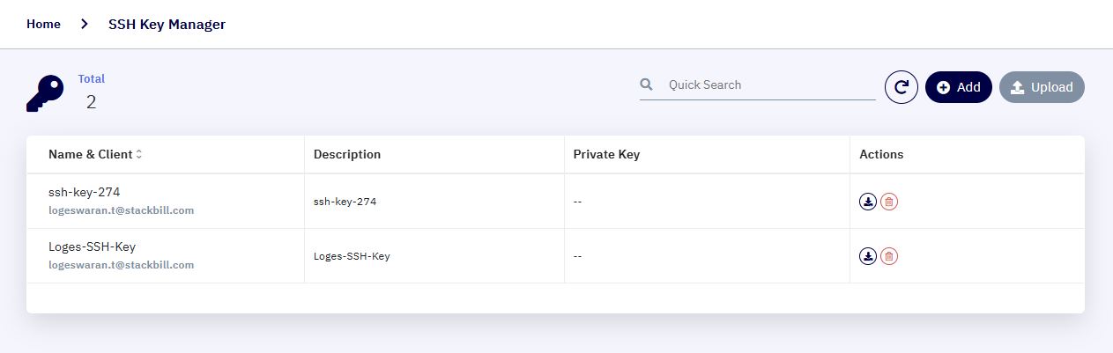This screenshot has height=353, width=1113.
Task: Upload an SSH key
Action: click(1042, 87)
